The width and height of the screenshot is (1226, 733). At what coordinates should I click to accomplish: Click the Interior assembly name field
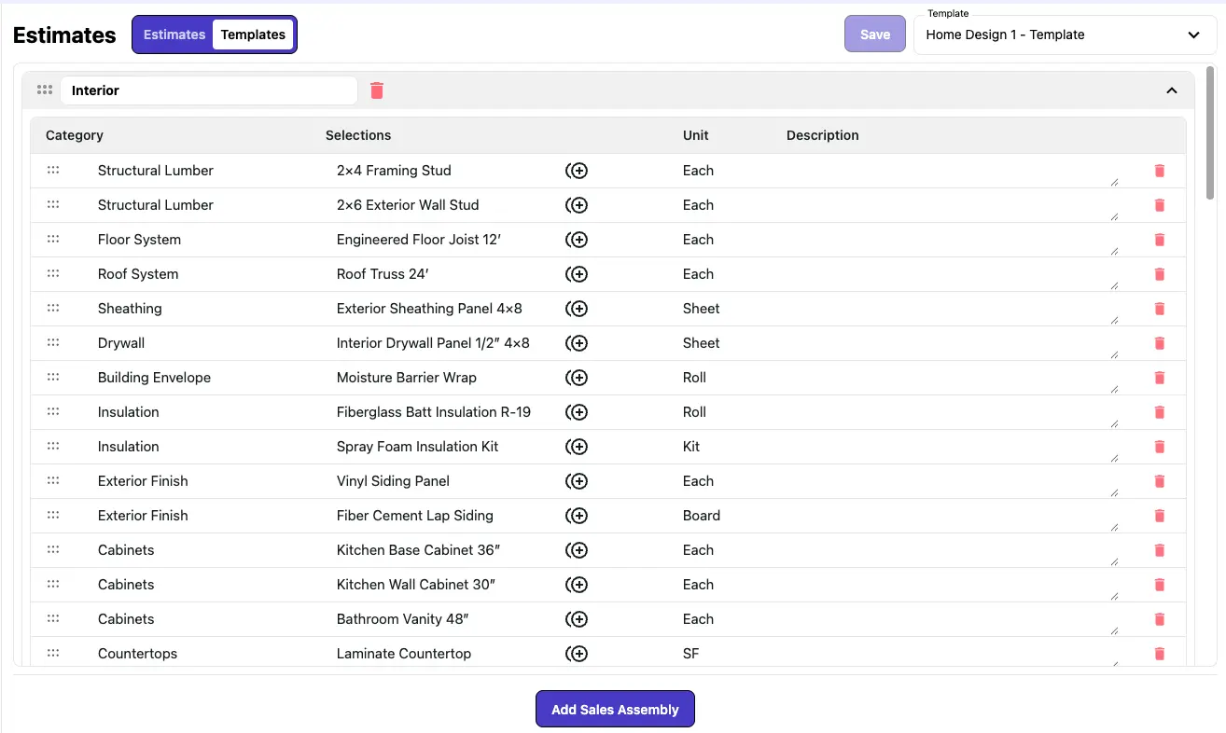click(208, 90)
